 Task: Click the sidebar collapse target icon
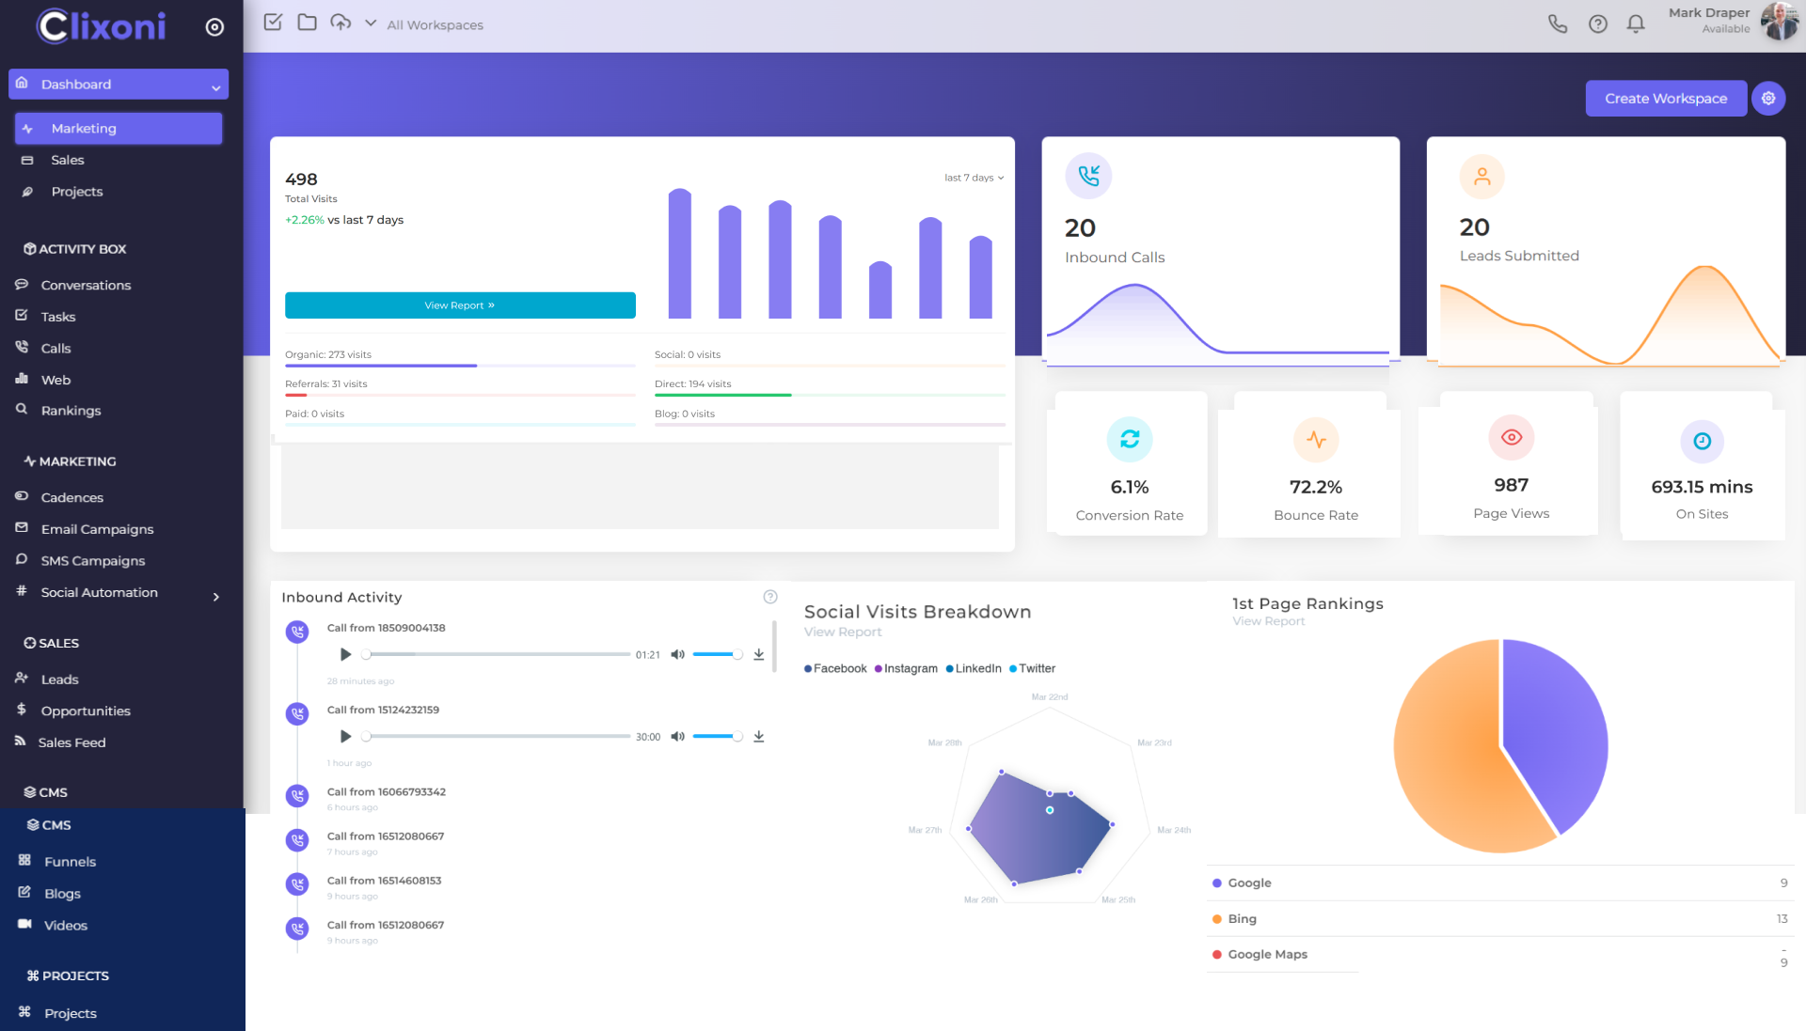214,27
